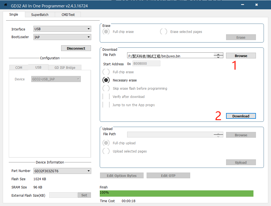Click the Set button
Viewport: 271px width, 206px height.
click(x=84, y=195)
